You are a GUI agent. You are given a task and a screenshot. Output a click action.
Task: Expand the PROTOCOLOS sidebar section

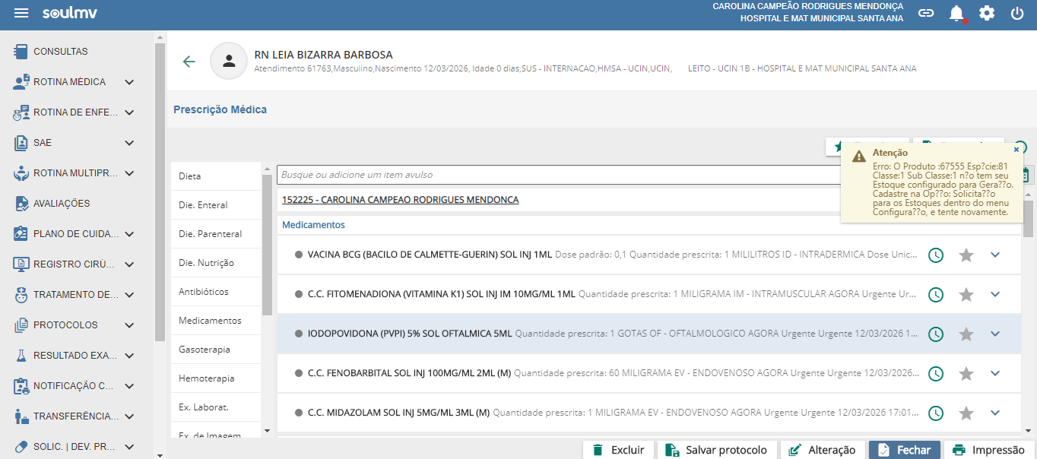pos(129,325)
